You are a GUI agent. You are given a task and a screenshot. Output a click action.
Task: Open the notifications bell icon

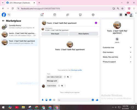(x=126, y=15)
